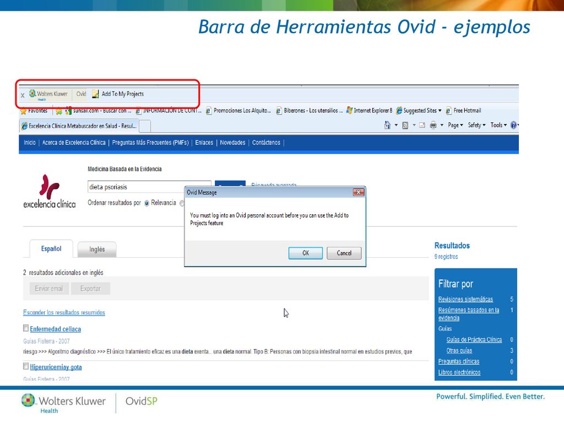This screenshot has height=423, width=564.
Task: Click the Filtrar por heading
Action: (x=455, y=284)
